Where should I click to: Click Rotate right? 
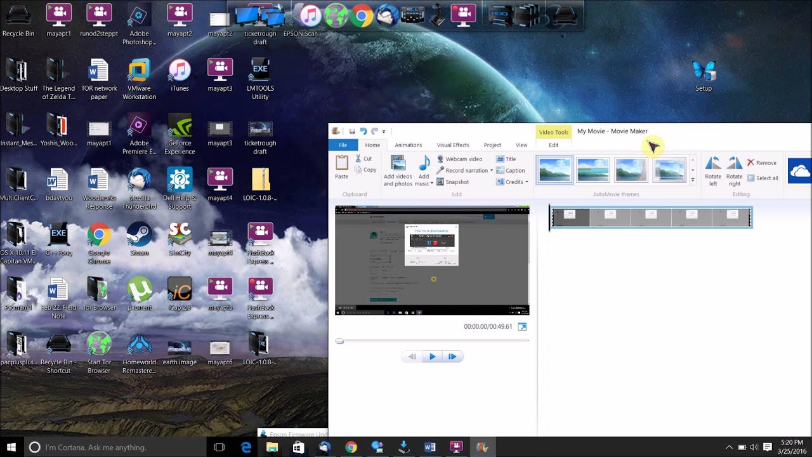click(x=734, y=171)
